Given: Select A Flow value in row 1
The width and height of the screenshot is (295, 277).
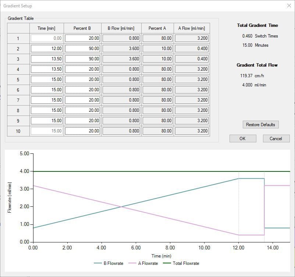Looking at the screenshot, I should pyautogui.click(x=192, y=38).
